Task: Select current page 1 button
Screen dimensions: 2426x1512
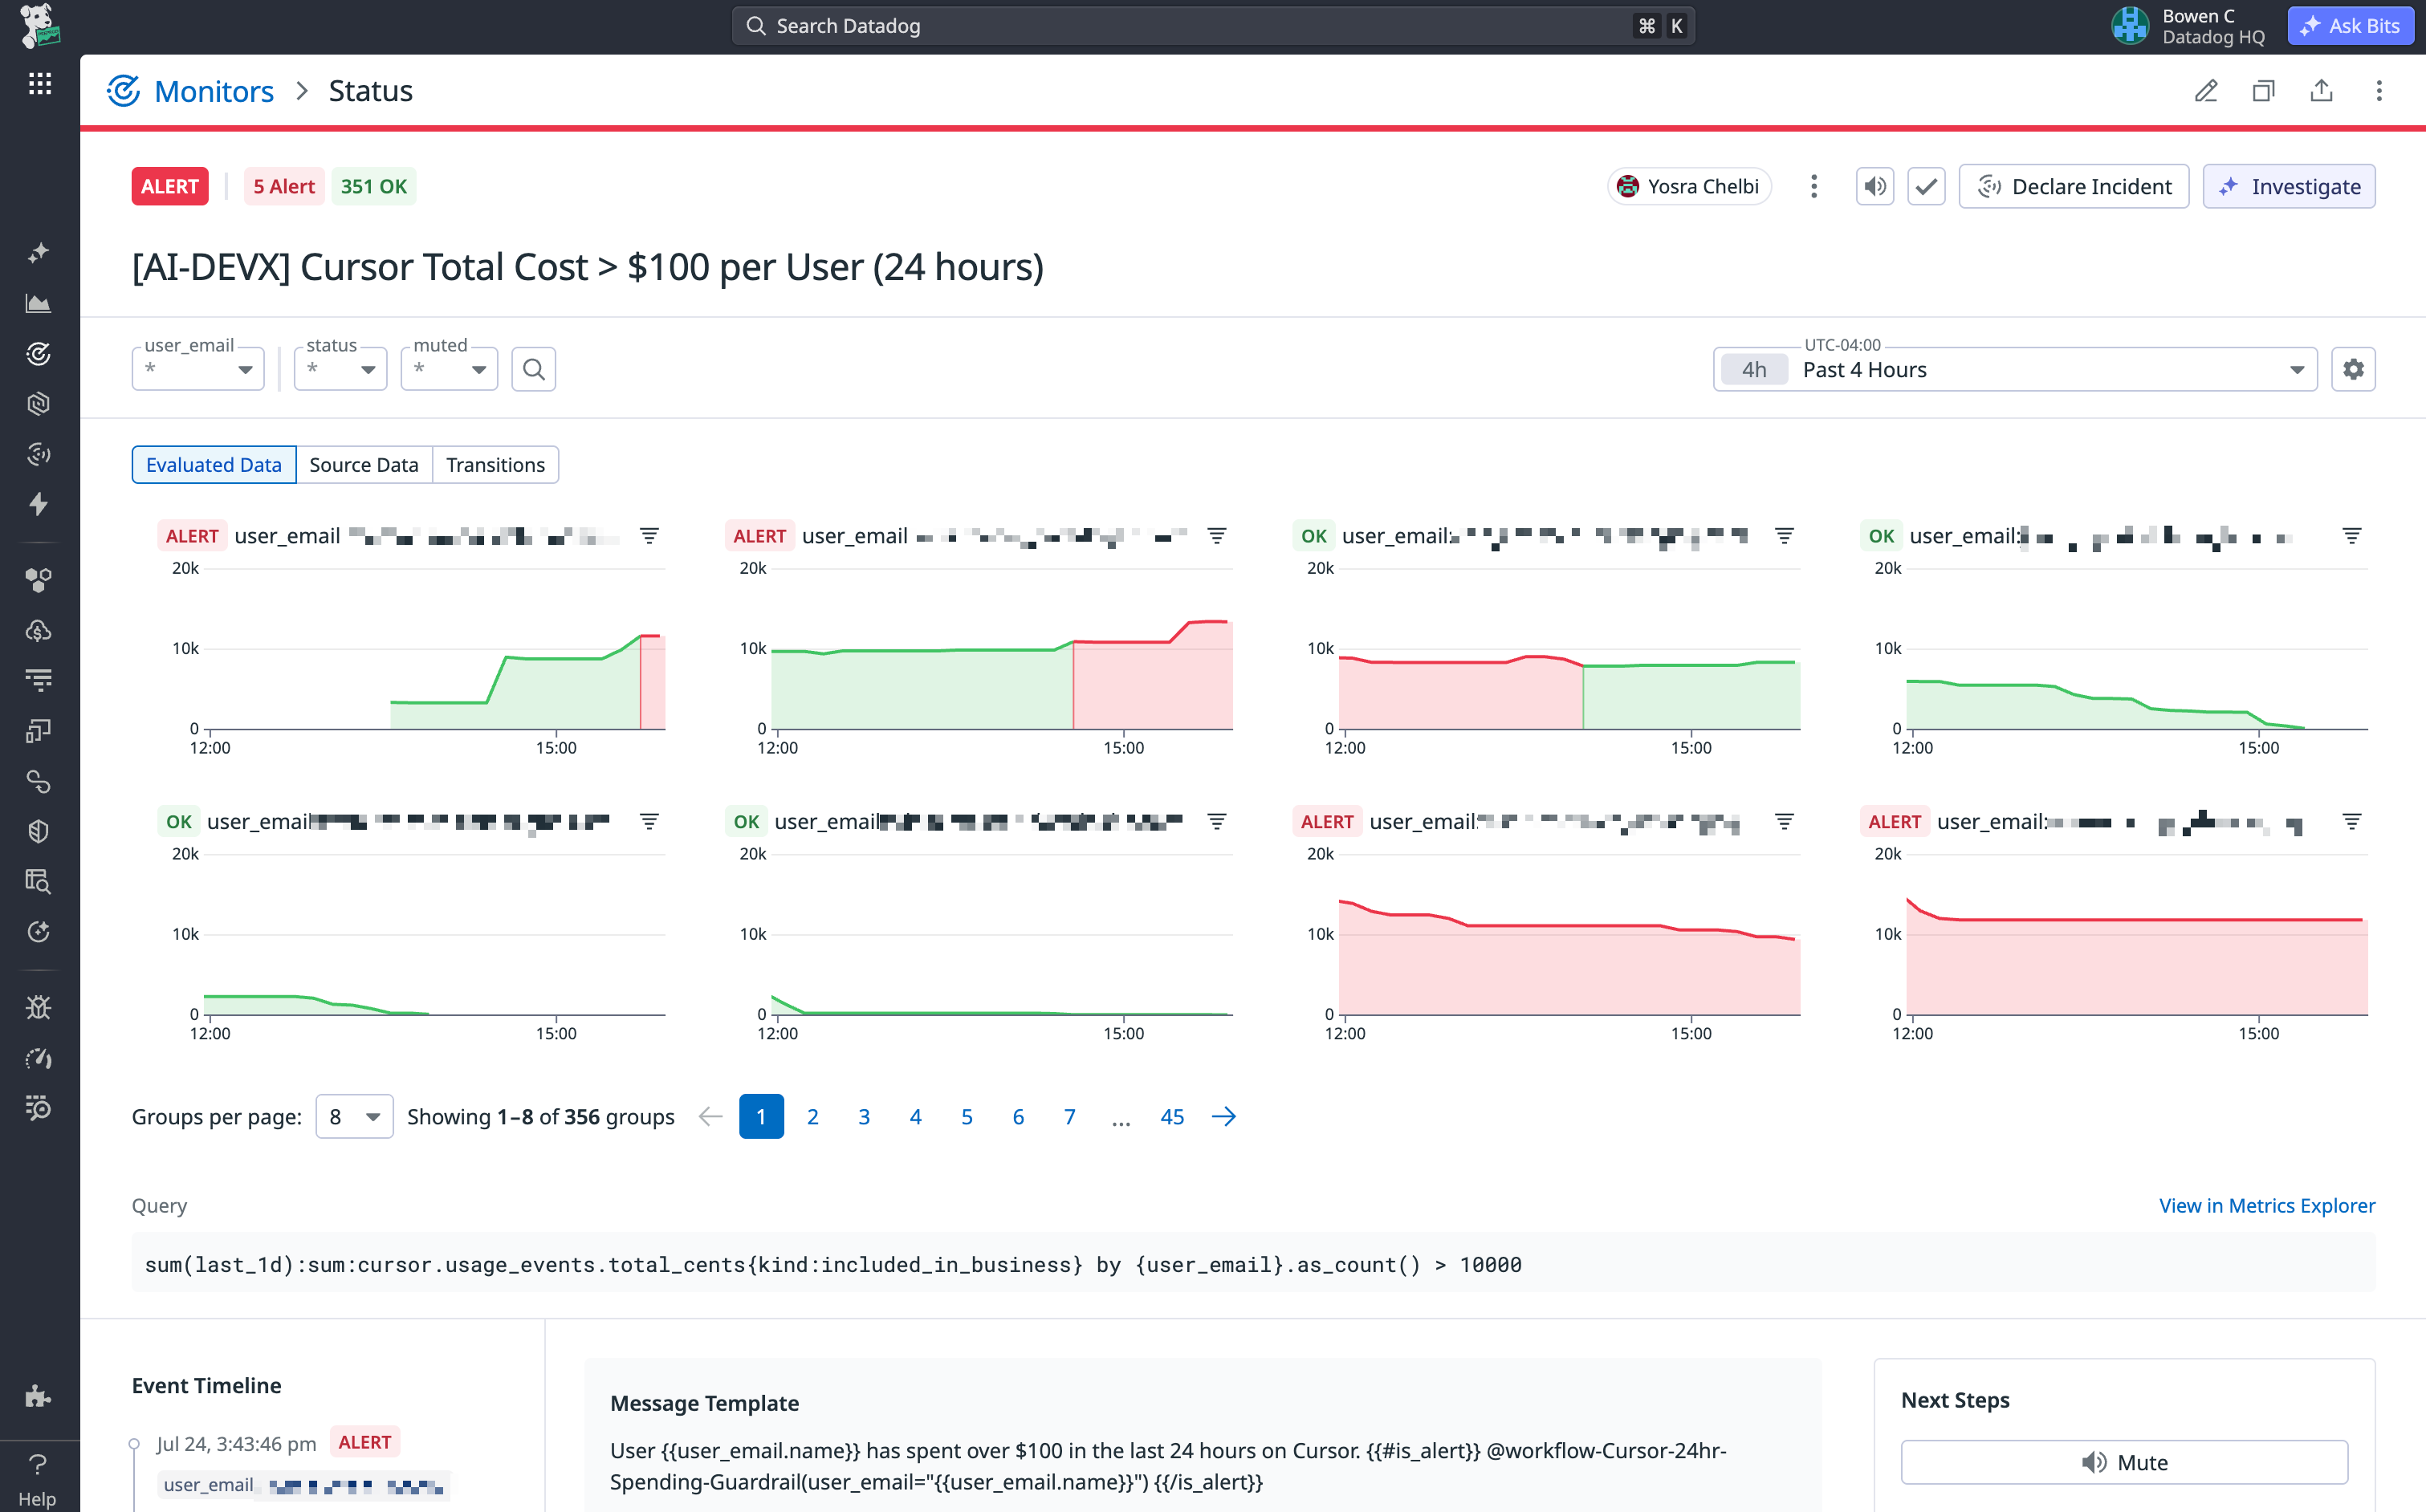Action: [761, 1116]
